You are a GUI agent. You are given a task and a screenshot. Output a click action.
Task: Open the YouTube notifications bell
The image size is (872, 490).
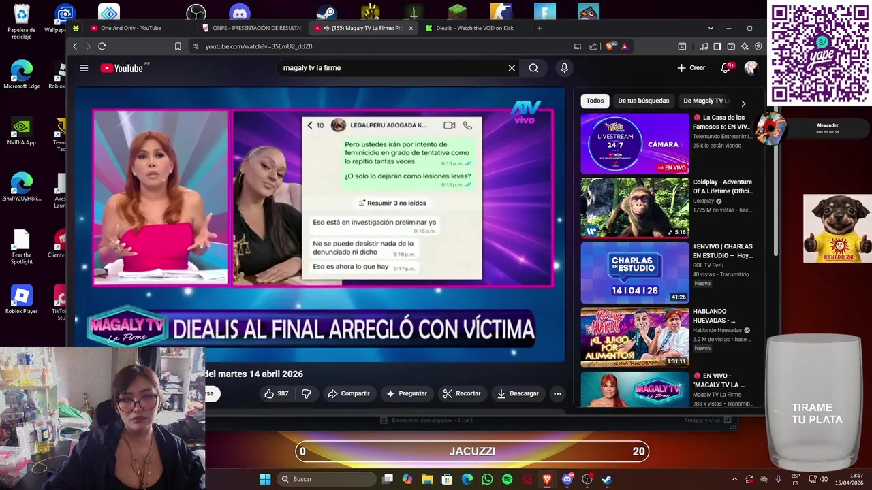[726, 68]
